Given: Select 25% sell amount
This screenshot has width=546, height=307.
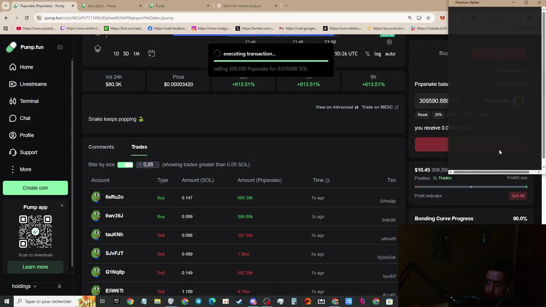Looking at the screenshot, I should pos(439,115).
